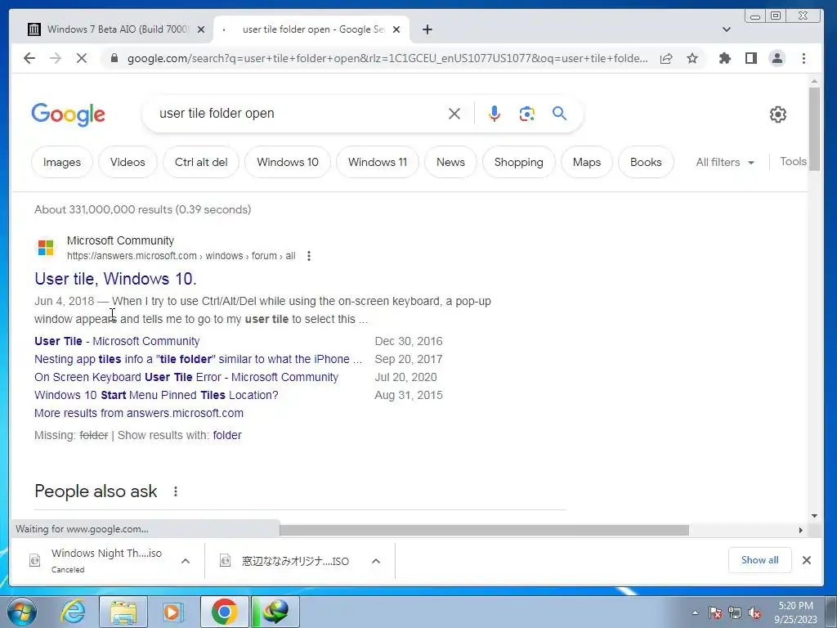Click the horizontal scrollbar thumb
This screenshot has height=628, width=837.
click(484, 530)
